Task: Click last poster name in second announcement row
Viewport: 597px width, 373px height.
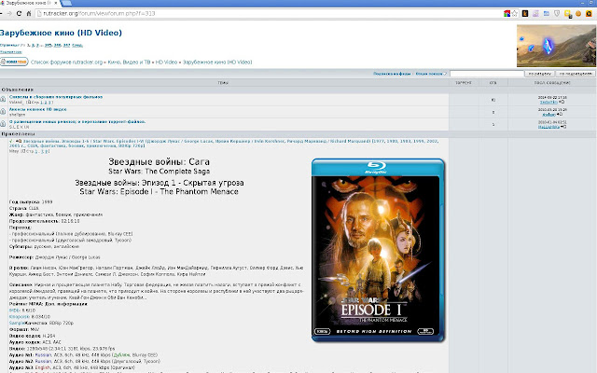Action: coord(548,114)
